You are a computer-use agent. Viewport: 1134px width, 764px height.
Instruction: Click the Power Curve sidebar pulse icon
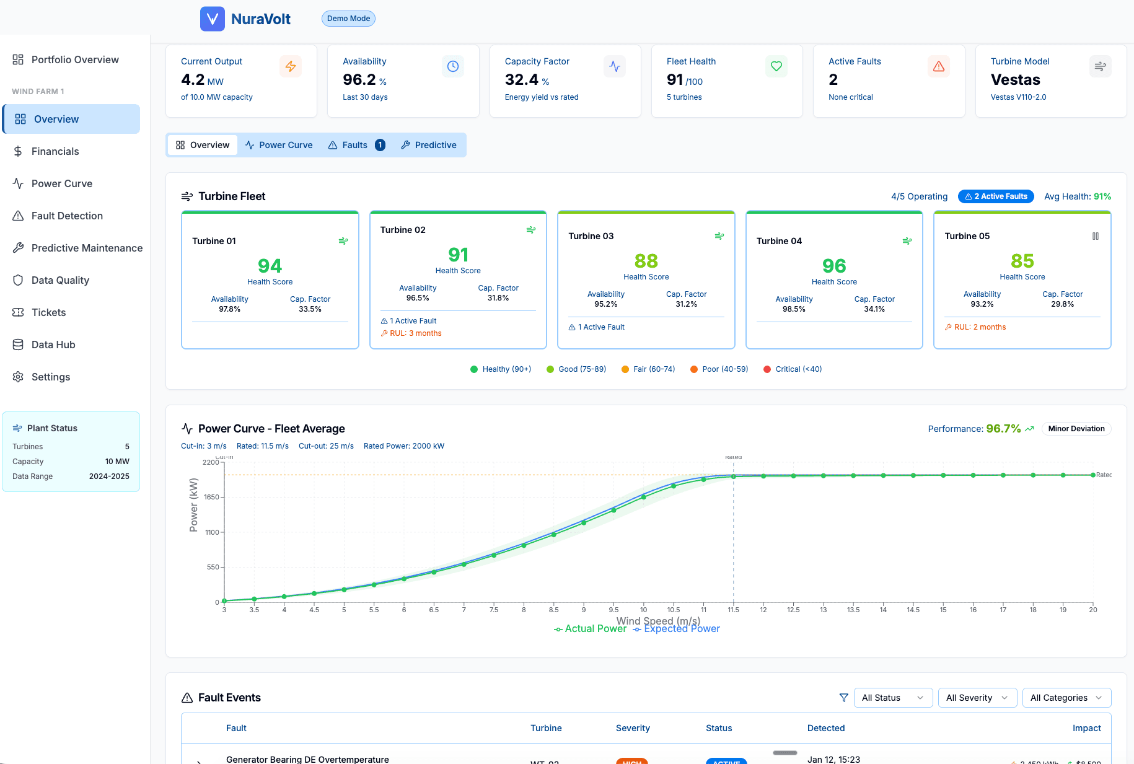pos(18,183)
